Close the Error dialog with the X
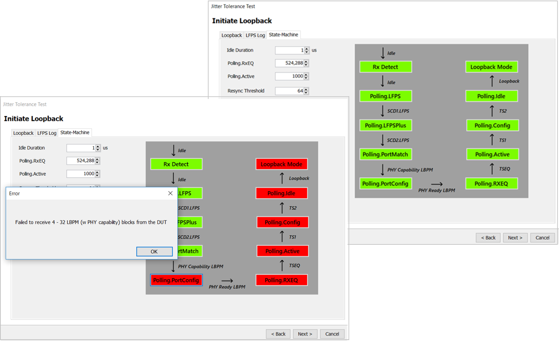The height and width of the screenshot is (341, 559). tap(170, 193)
